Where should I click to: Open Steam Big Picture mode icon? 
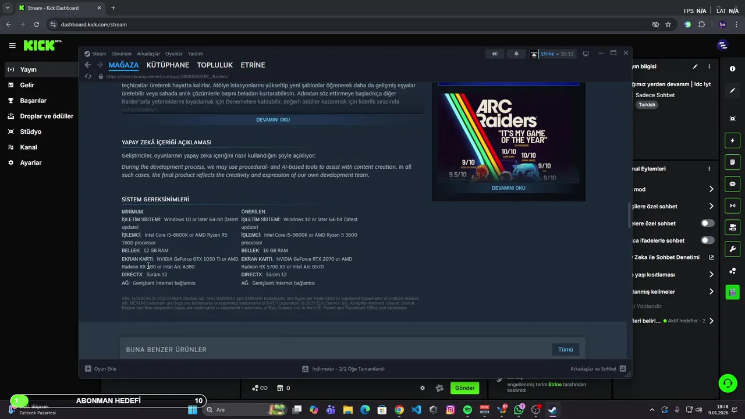[586, 54]
